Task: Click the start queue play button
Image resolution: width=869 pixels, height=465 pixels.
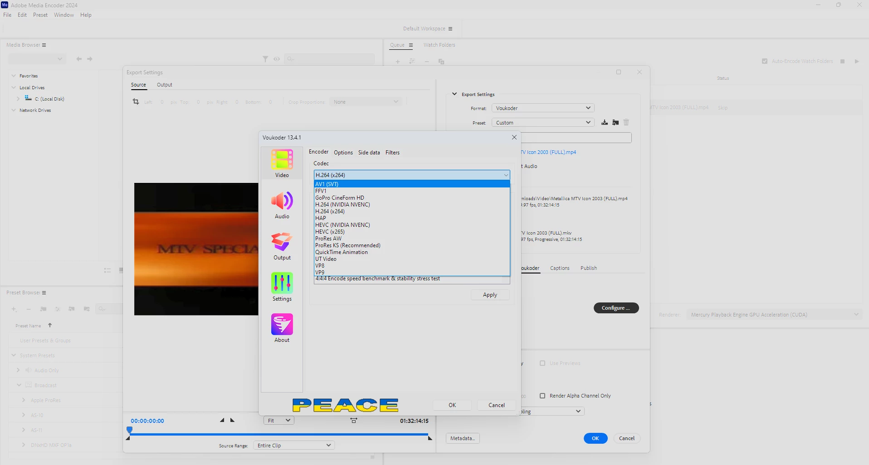Action: pyautogui.click(x=857, y=61)
